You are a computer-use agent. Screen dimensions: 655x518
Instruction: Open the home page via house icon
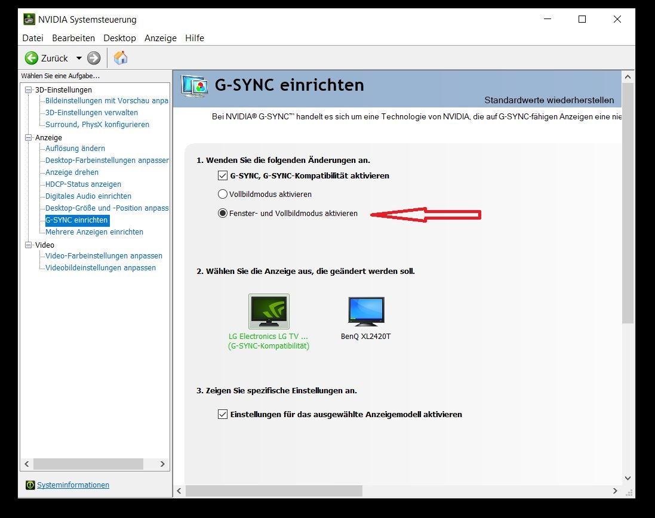120,58
